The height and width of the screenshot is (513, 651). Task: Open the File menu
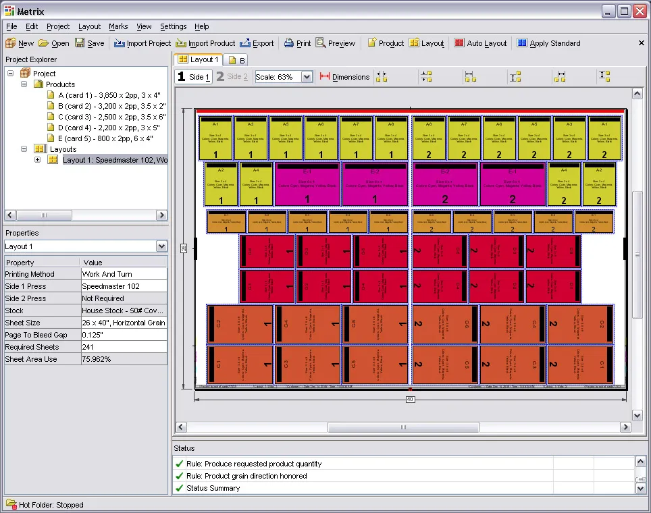pos(11,26)
